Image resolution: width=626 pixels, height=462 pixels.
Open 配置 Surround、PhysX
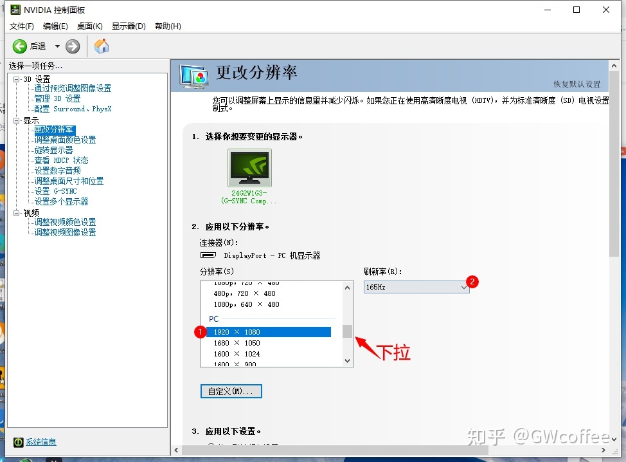click(x=73, y=109)
